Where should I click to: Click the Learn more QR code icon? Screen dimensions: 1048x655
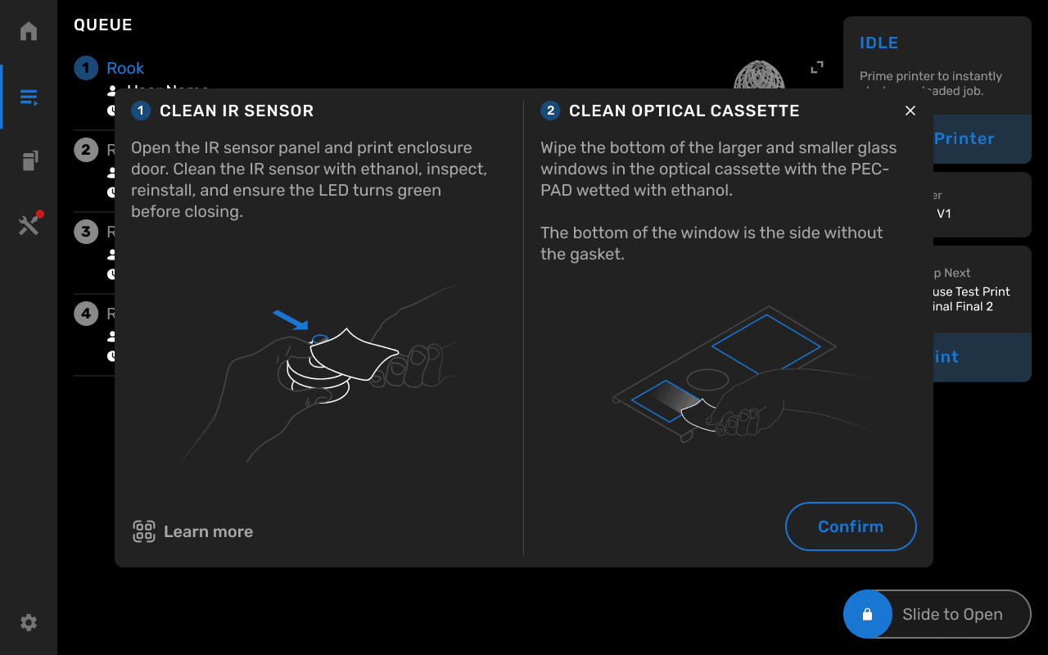tap(144, 531)
